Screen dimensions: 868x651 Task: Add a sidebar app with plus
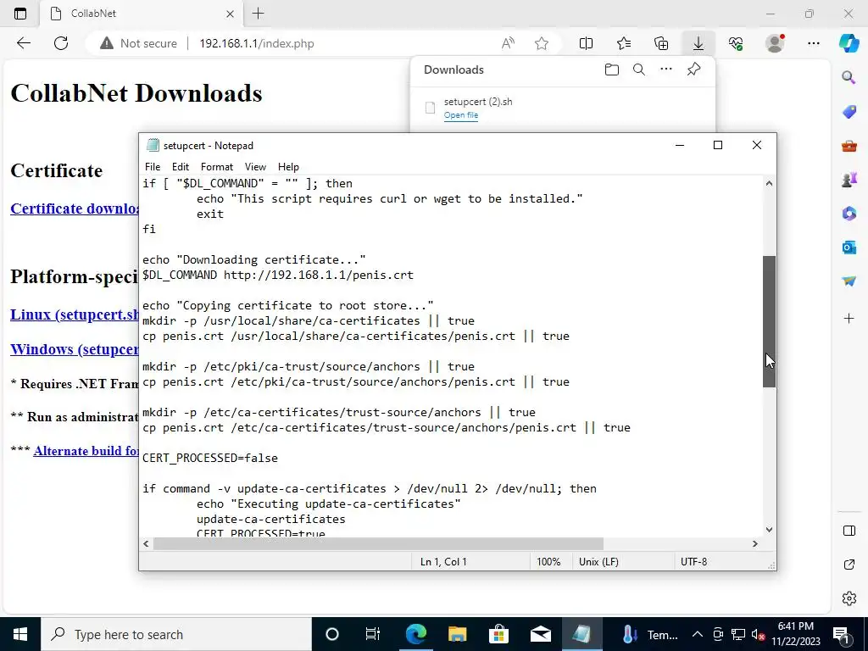click(x=849, y=319)
